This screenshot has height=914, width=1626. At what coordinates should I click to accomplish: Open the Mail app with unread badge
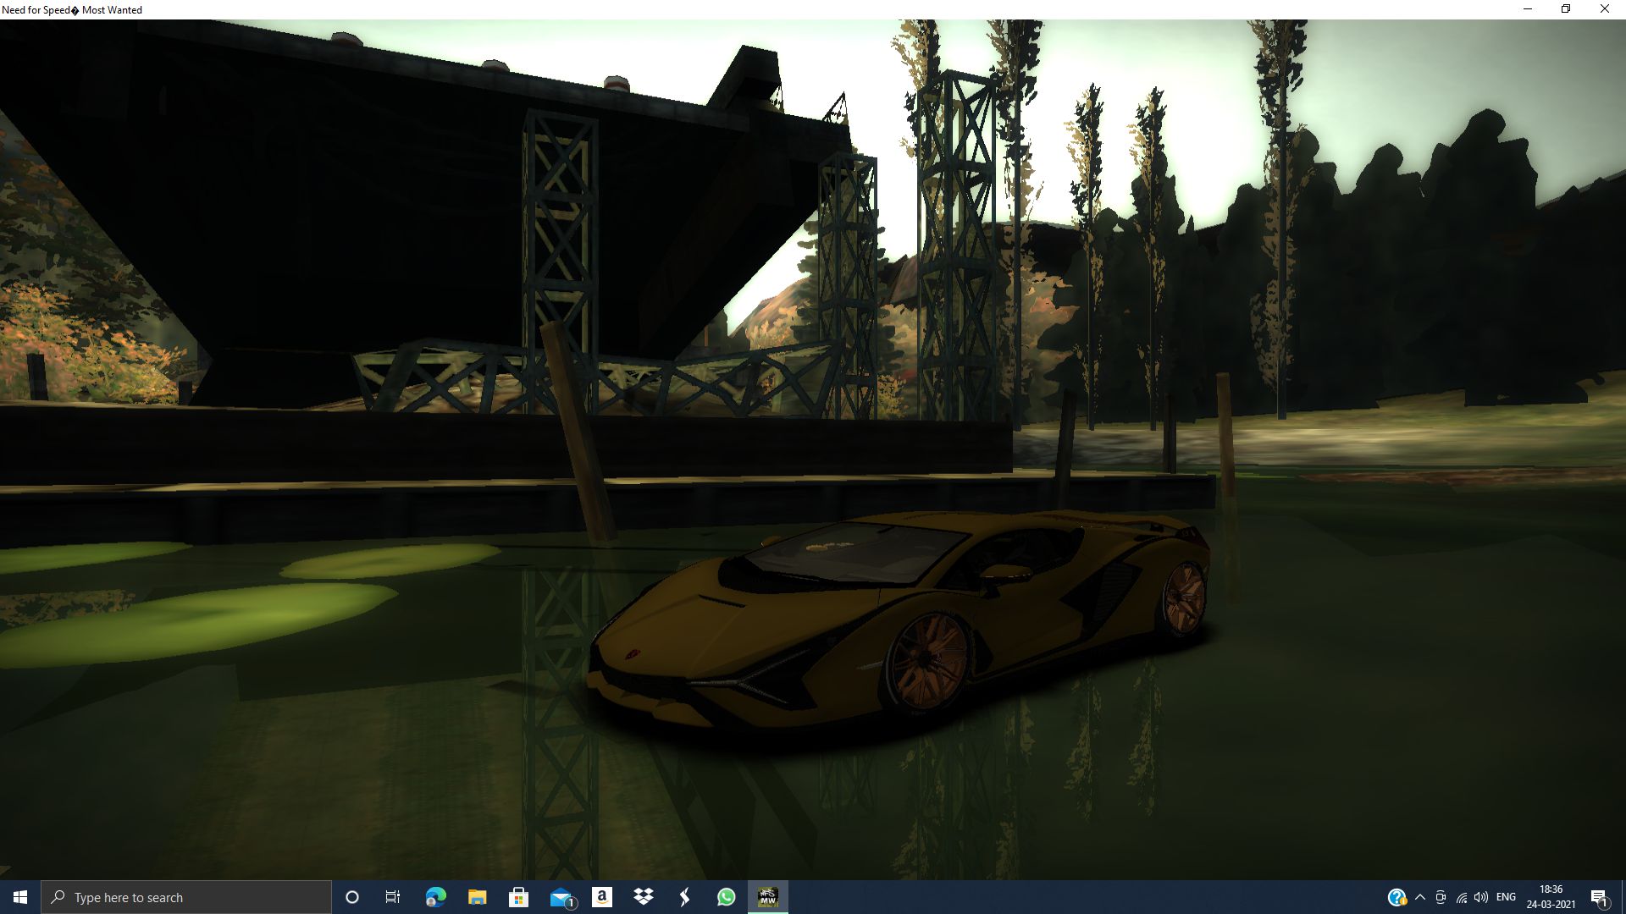tap(561, 897)
